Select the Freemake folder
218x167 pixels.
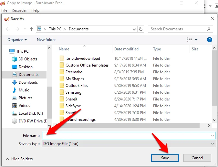[x=74, y=72]
